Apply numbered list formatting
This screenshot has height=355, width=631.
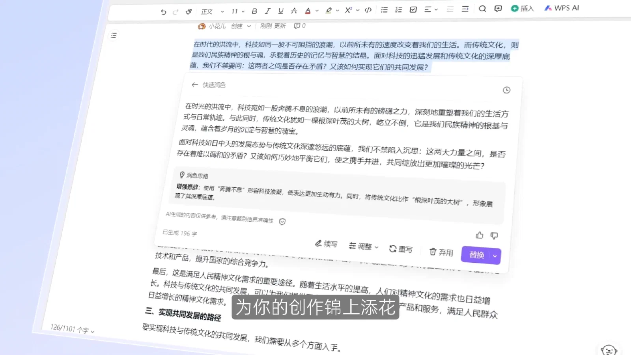399,10
